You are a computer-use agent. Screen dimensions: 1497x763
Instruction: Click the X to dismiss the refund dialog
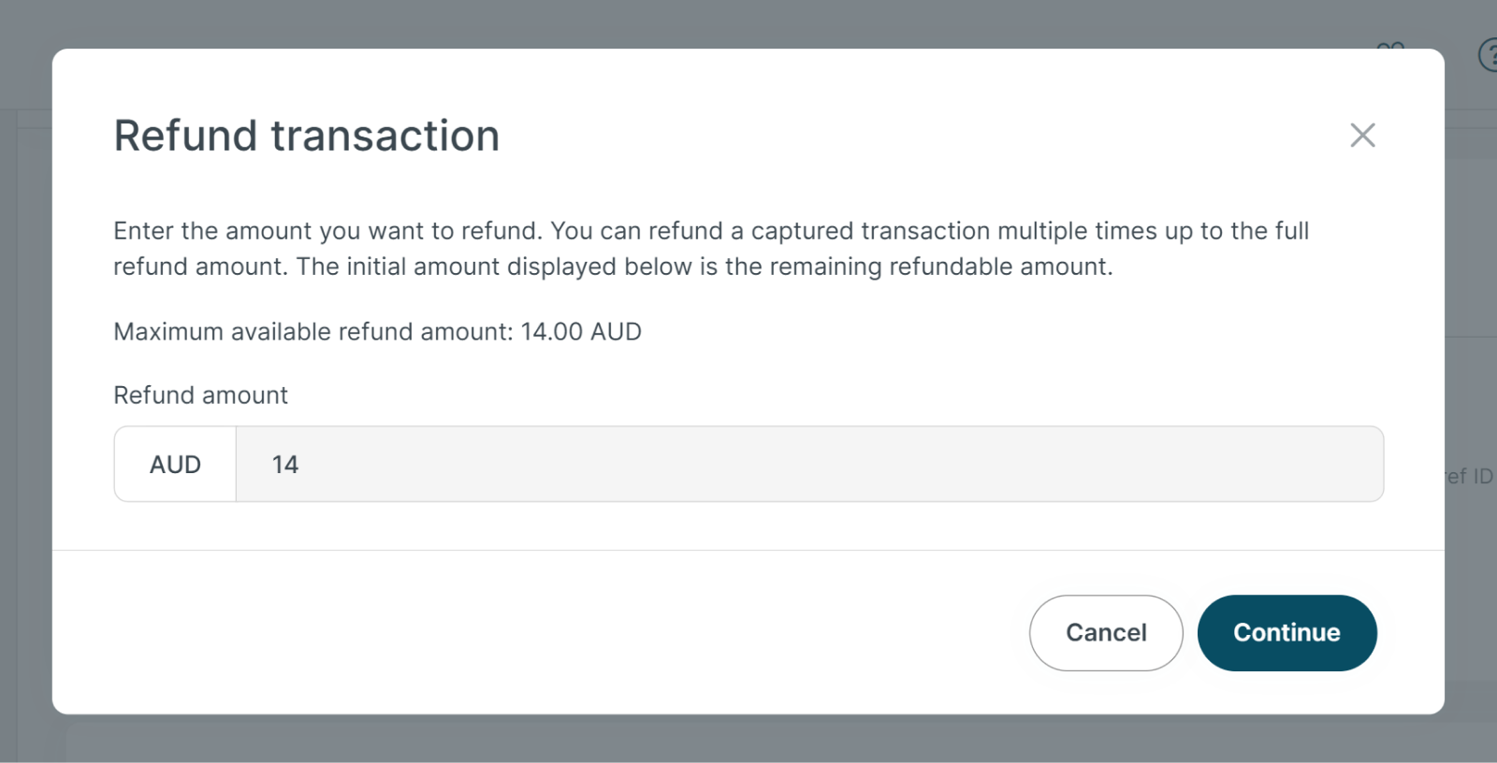coord(1362,135)
